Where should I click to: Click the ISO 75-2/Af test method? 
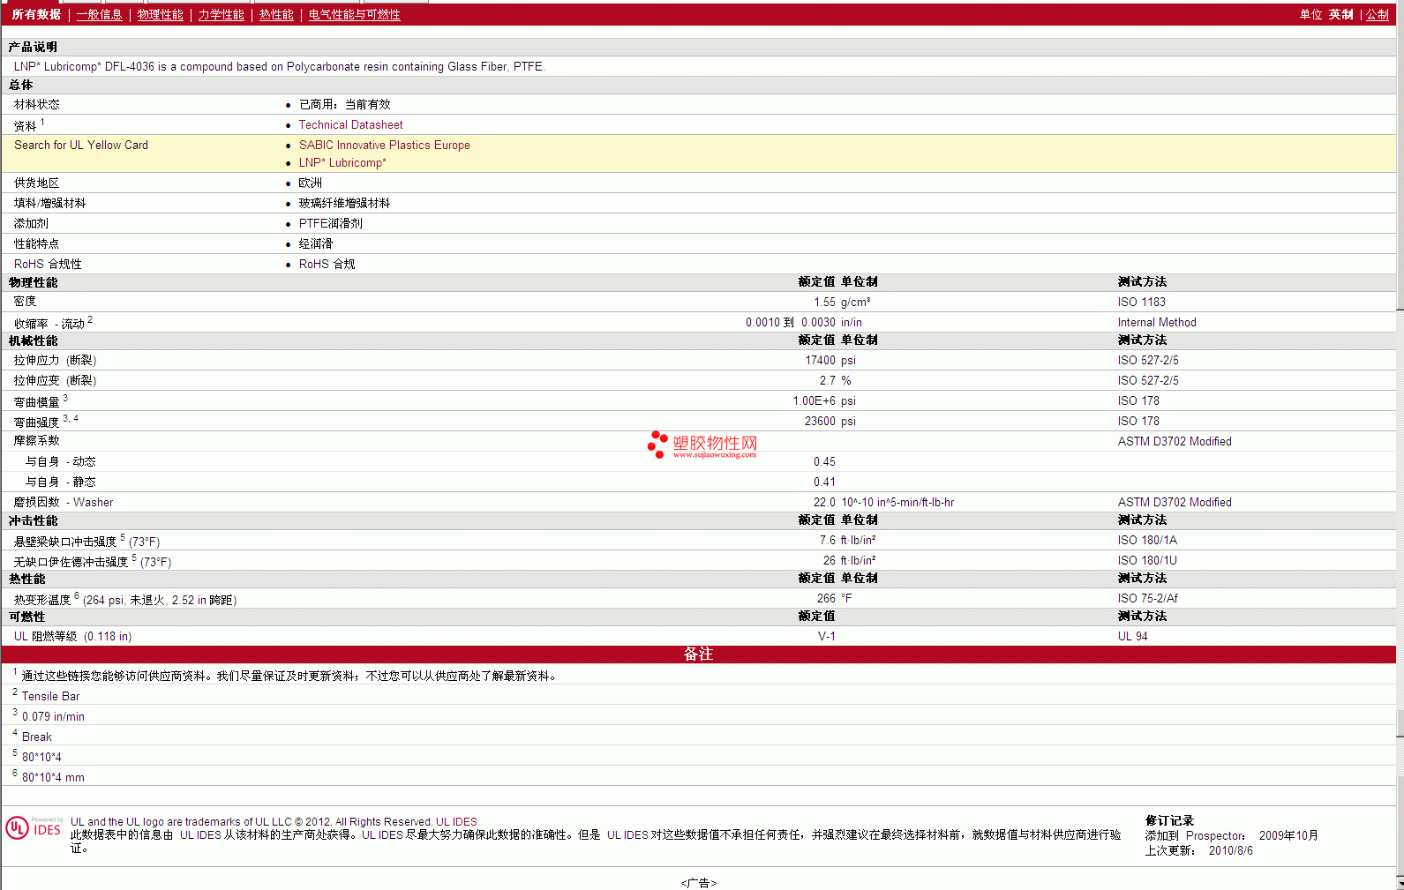point(1147,599)
